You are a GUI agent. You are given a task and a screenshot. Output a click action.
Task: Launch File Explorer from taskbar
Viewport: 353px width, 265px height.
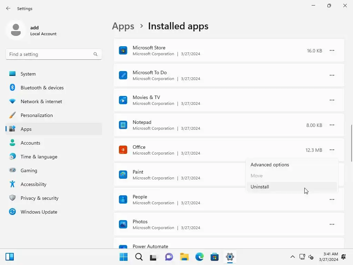pyautogui.click(x=184, y=257)
